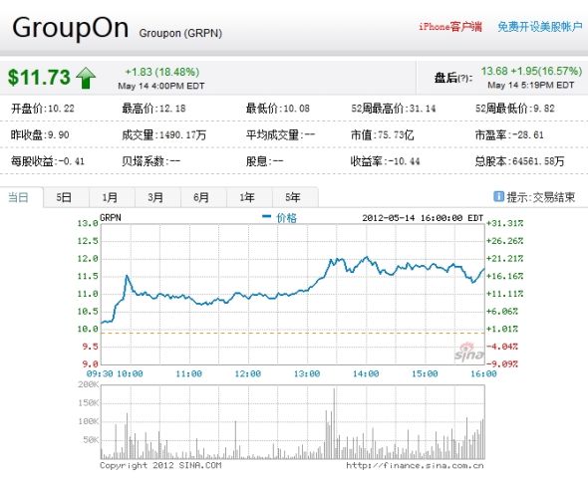The image size is (588, 478).
Task: Click the 提示:交易结束 notice
Action: [x=541, y=197]
